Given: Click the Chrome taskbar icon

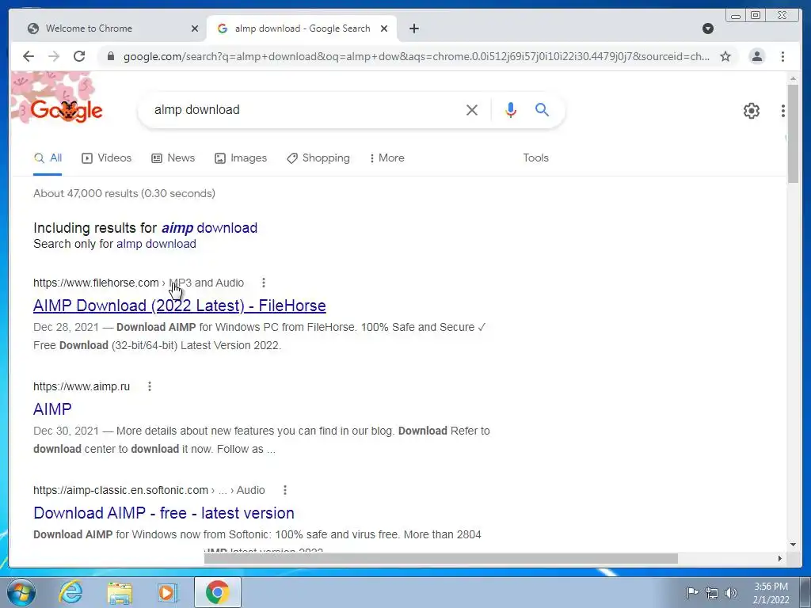Looking at the screenshot, I should 217,592.
